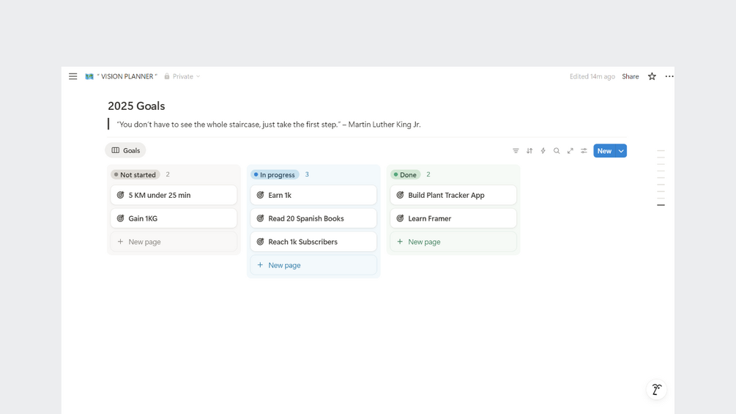Image resolution: width=736 pixels, height=414 pixels.
Task: Open the three-dot page options menu
Action: click(669, 76)
